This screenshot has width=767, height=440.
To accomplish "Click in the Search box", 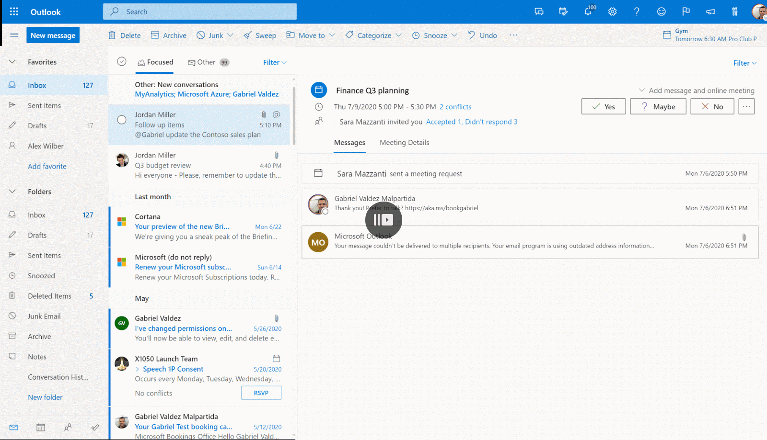I will (200, 11).
